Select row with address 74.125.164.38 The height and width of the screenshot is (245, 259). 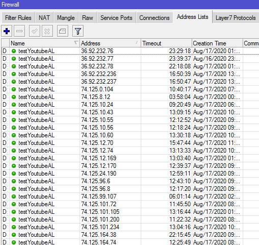[x=130, y=235]
